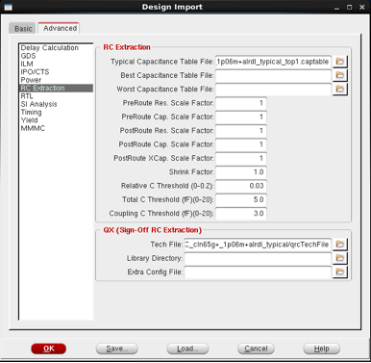This screenshot has height=363, width=371.
Task: Open the window menu icon in title bar
Action: [8, 7]
